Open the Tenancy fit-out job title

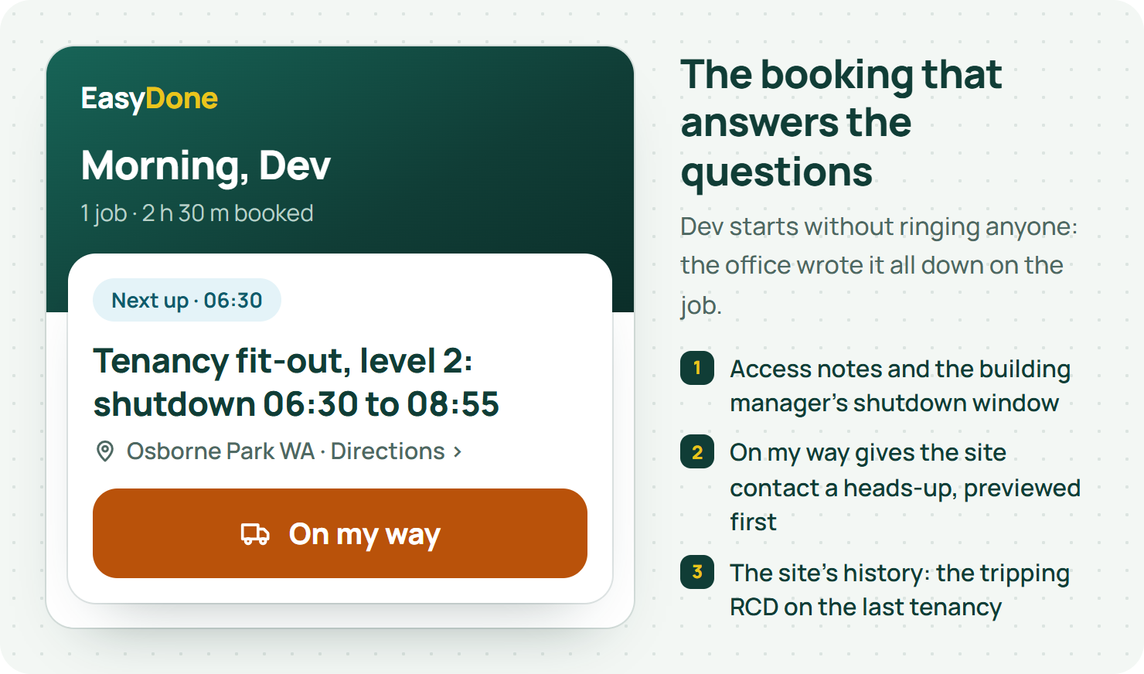pyautogui.click(x=296, y=383)
